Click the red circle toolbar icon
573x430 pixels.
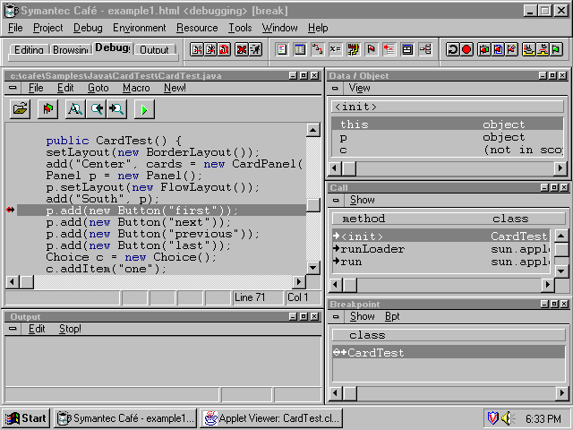click(466, 49)
